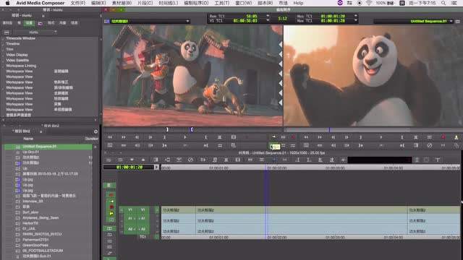Click the record monitor Fast Forward button
Image resolution: width=463 pixels, height=260 pixels.
(x=320, y=137)
